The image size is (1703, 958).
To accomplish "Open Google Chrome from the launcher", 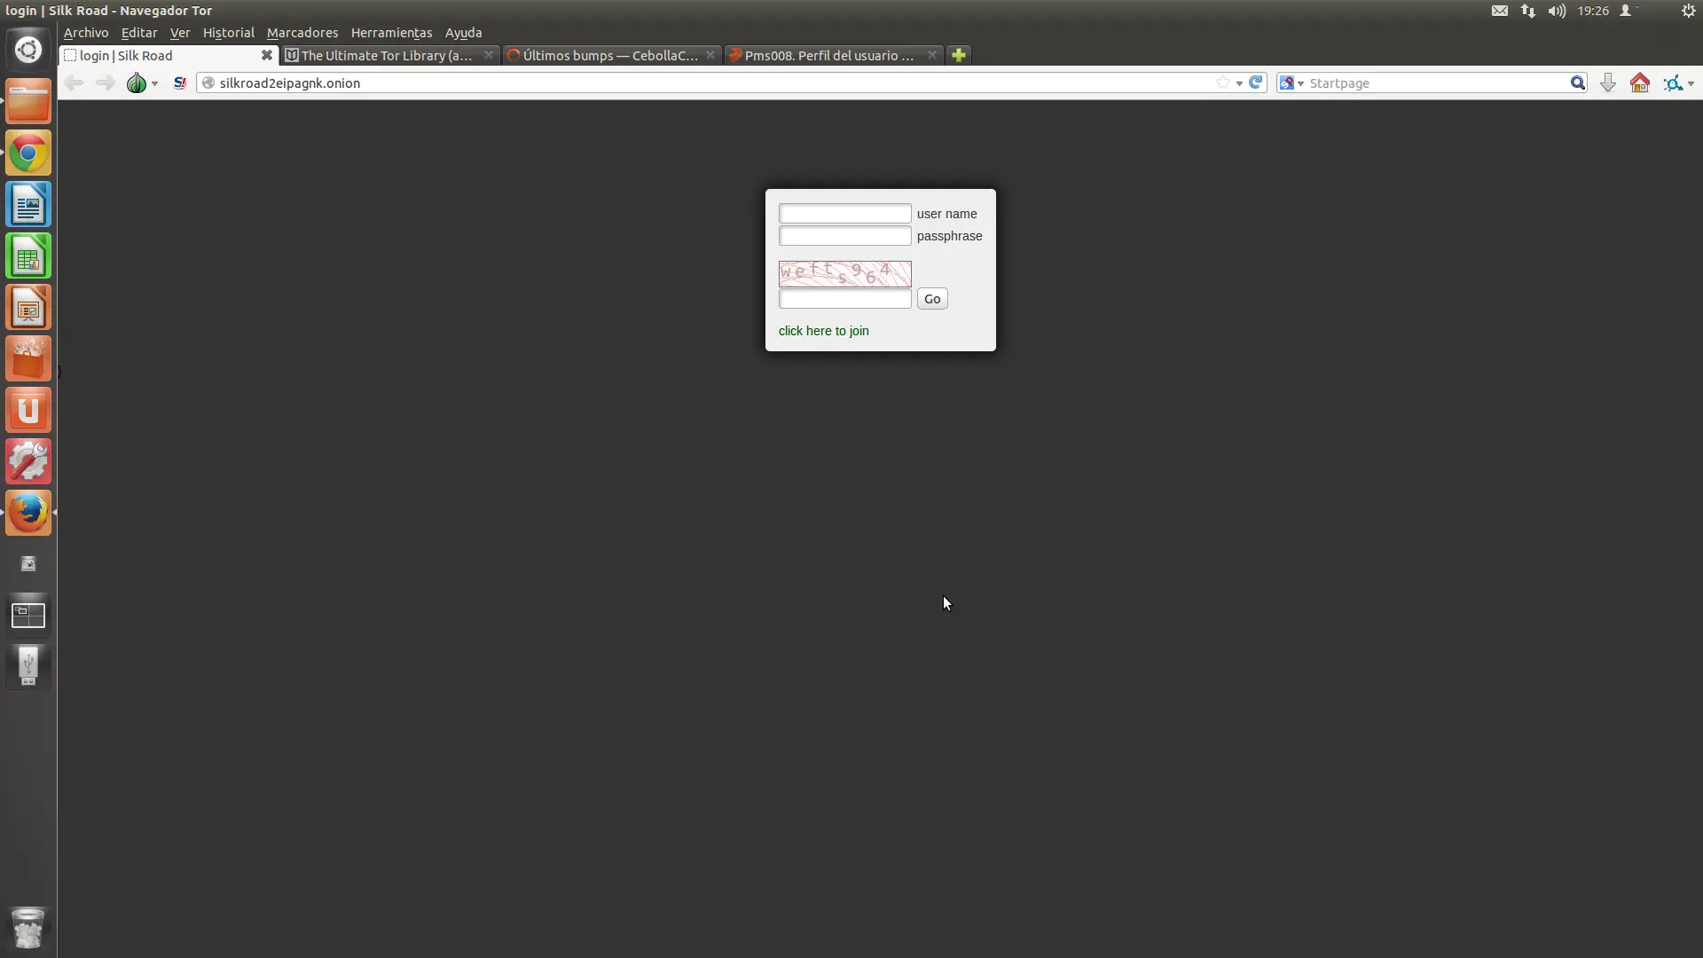I will [x=28, y=153].
